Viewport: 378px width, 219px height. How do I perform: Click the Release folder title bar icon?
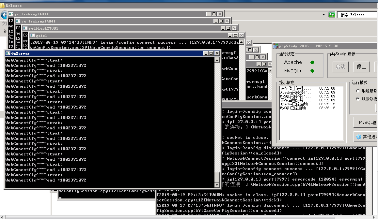point(2,5)
